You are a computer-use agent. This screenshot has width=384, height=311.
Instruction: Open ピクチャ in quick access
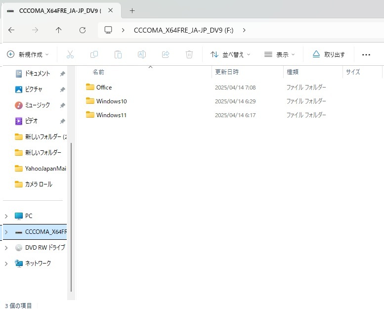[x=29, y=89]
